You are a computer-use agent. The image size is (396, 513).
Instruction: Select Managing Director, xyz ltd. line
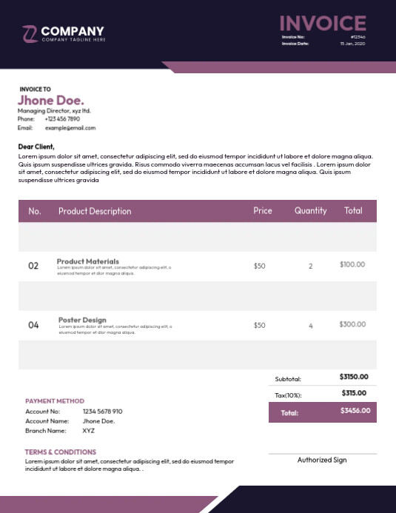(54, 111)
